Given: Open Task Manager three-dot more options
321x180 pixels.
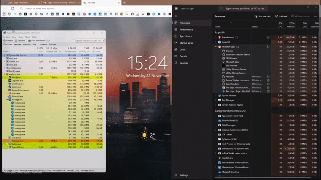Looking at the screenshot, I should pos(315,16).
